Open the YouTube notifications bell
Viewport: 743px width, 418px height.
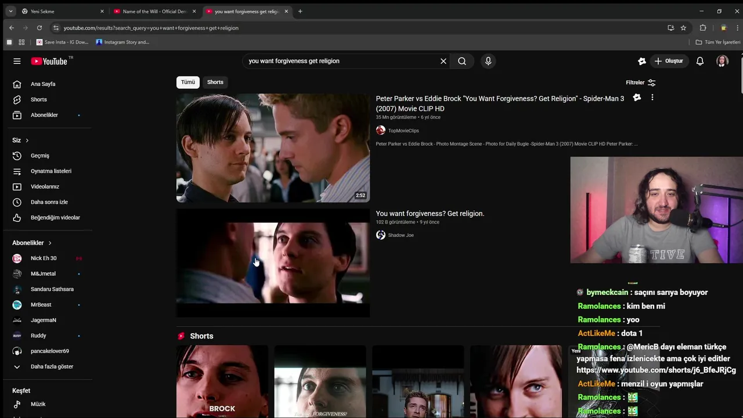700,61
